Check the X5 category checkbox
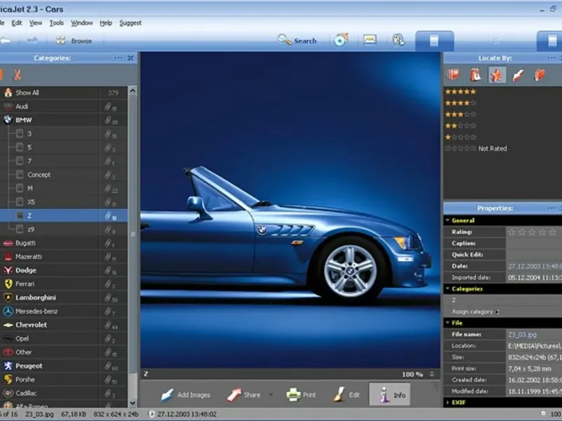The height and width of the screenshot is (421, 562). (20, 202)
